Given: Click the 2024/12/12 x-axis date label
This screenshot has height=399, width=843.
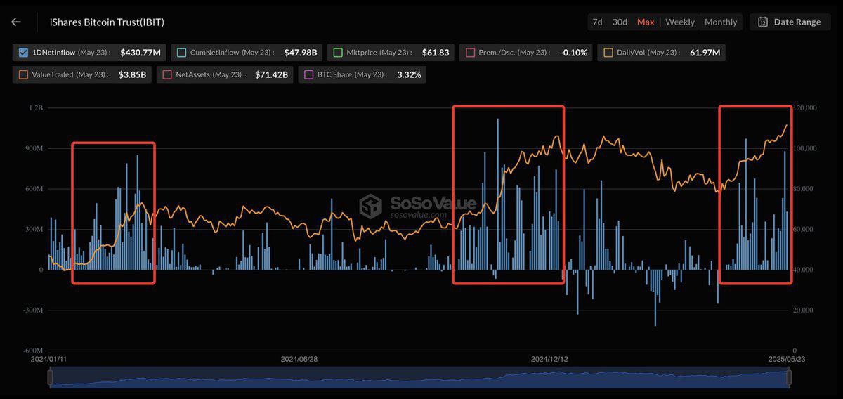Looking at the screenshot, I should pyautogui.click(x=550, y=359).
